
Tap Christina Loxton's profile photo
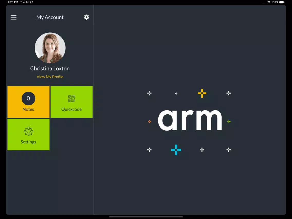coord(50,48)
